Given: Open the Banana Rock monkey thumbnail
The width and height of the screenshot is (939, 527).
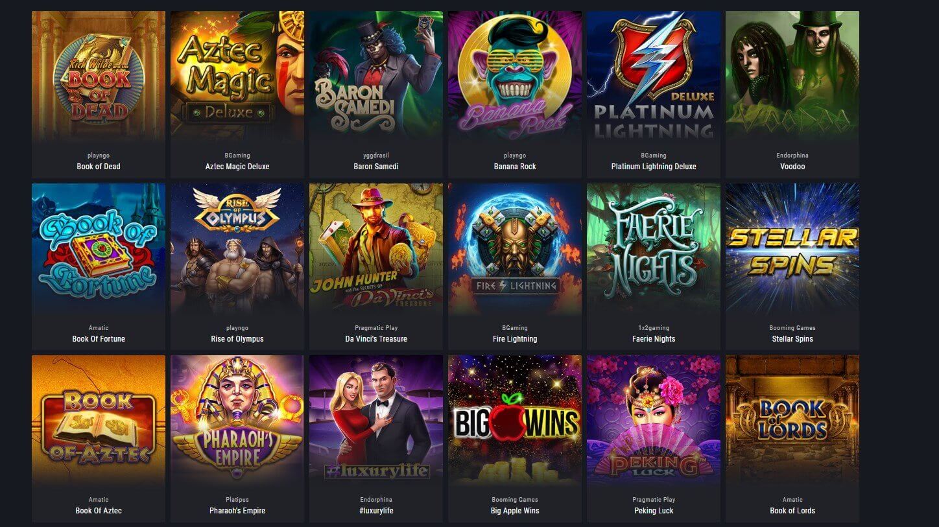Looking at the screenshot, I should click(515, 77).
